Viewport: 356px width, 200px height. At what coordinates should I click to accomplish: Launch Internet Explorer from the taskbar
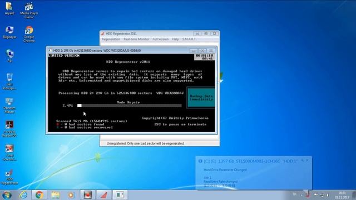[23, 195]
